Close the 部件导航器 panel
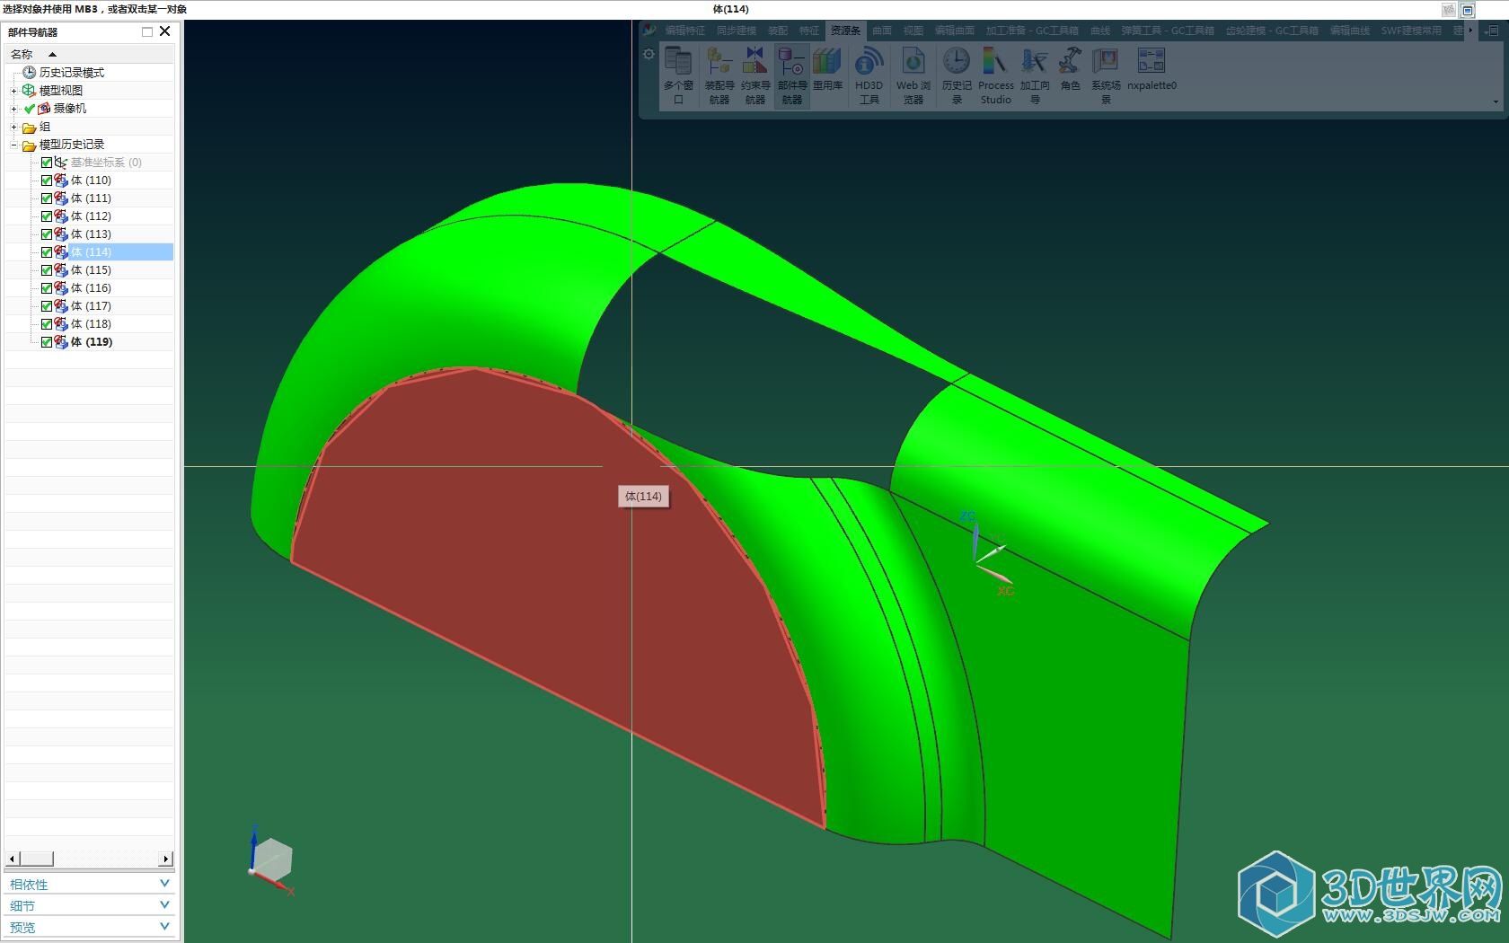The width and height of the screenshot is (1509, 943). point(165,31)
